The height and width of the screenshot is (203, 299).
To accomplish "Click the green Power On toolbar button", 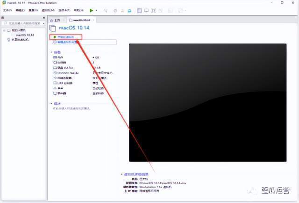I will coord(92,10).
